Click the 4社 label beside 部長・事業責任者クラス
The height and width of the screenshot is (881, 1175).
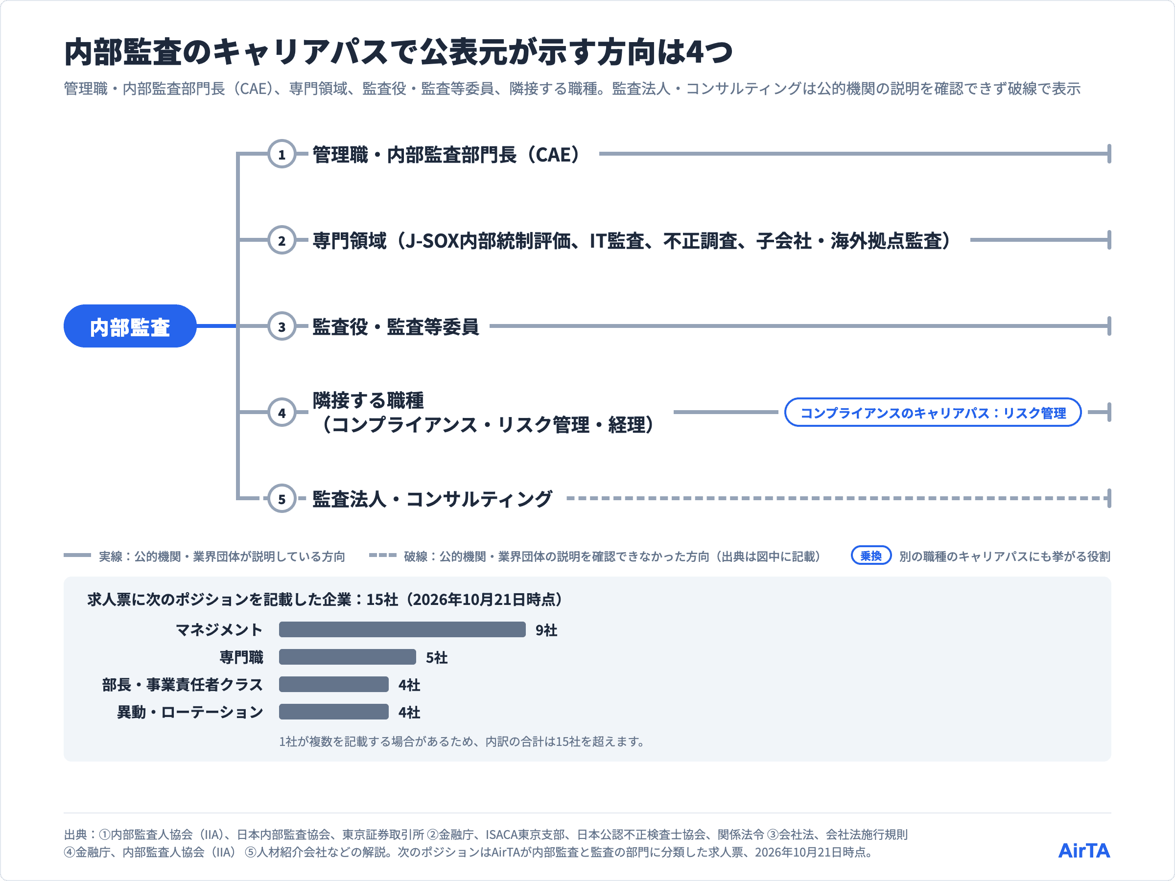pyautogui.click(x=410, y=685)
